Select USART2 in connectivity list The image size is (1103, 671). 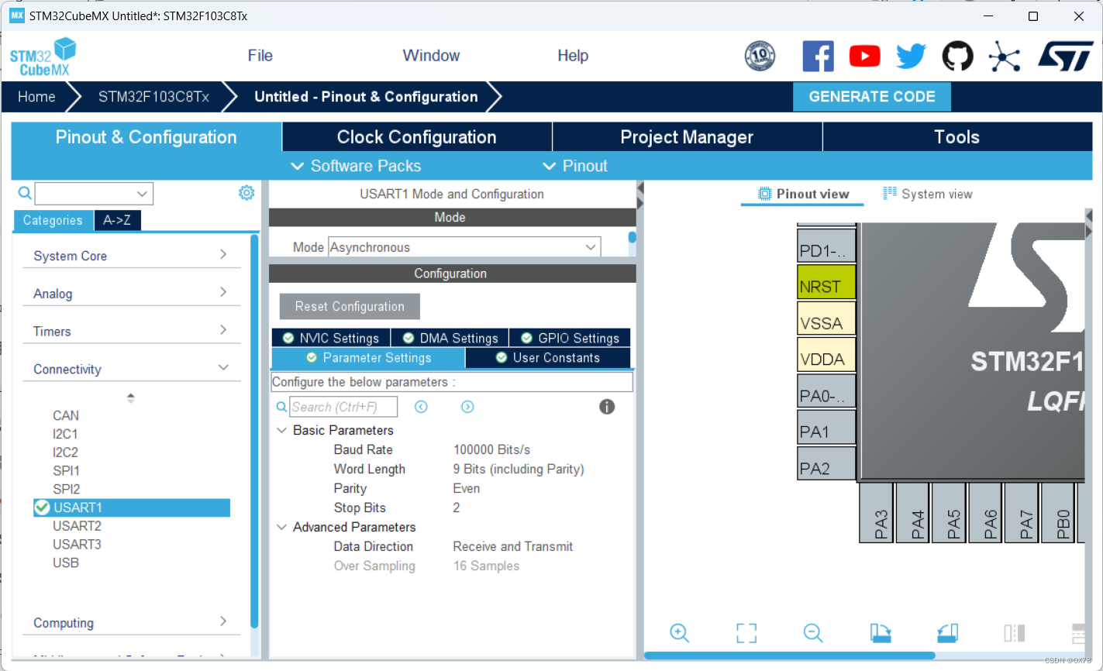pyautogui.click(x=77, y=526)
